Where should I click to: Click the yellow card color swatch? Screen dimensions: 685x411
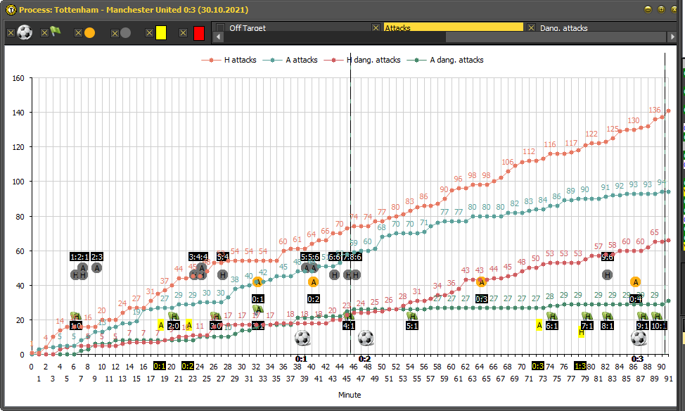[x=161, y=33]
